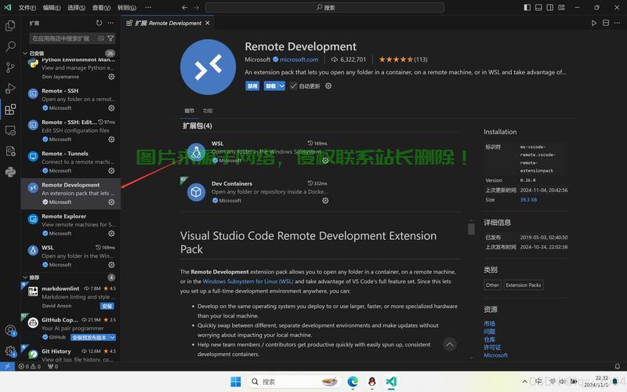Image resolution: width=627 pixels, height=392 pixels.
Task: Open extensions view more actions menu
Action: click(111, 24)
